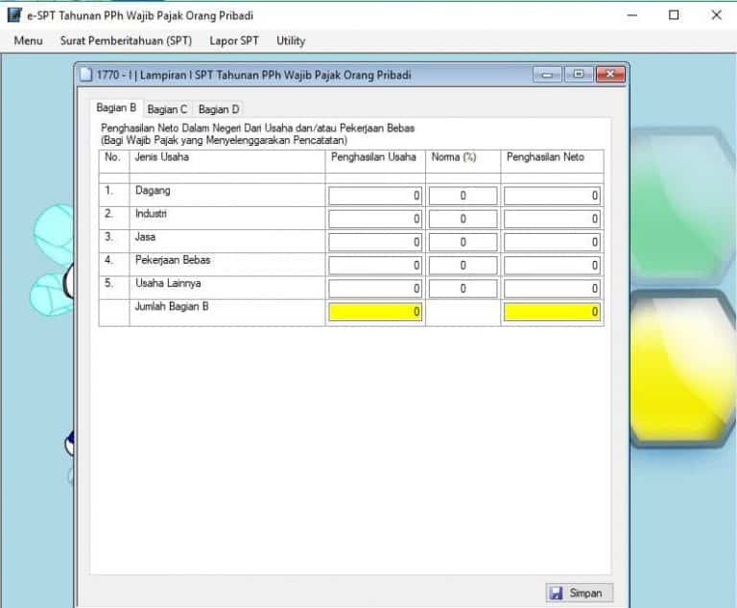Select the Bagian B tab
Image resolution: width=737 pixels, height=608 pixels.
click(x=116, y=108)
